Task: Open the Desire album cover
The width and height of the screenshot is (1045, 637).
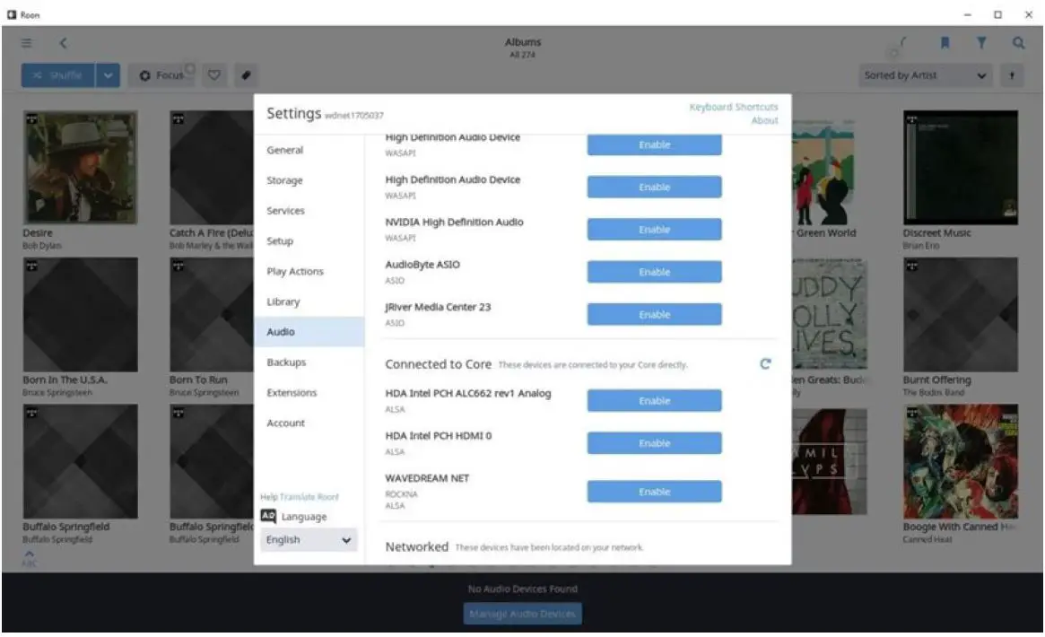Action: (x=80, y=167)
